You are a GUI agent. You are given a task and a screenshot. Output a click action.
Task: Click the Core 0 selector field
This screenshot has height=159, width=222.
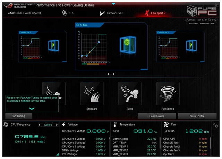48,125
